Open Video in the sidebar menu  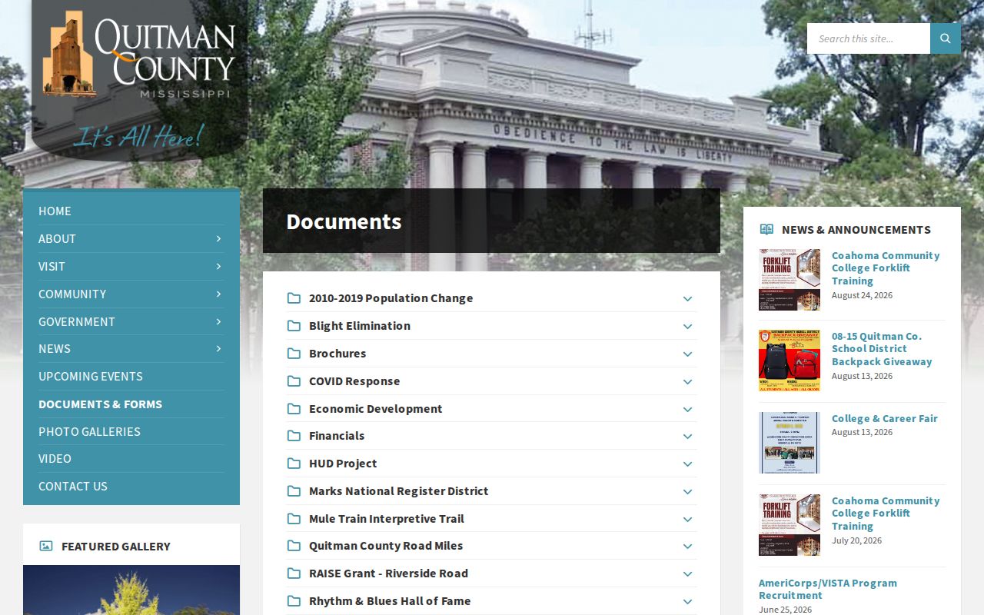pyautogui.click(x=55, y=458)
